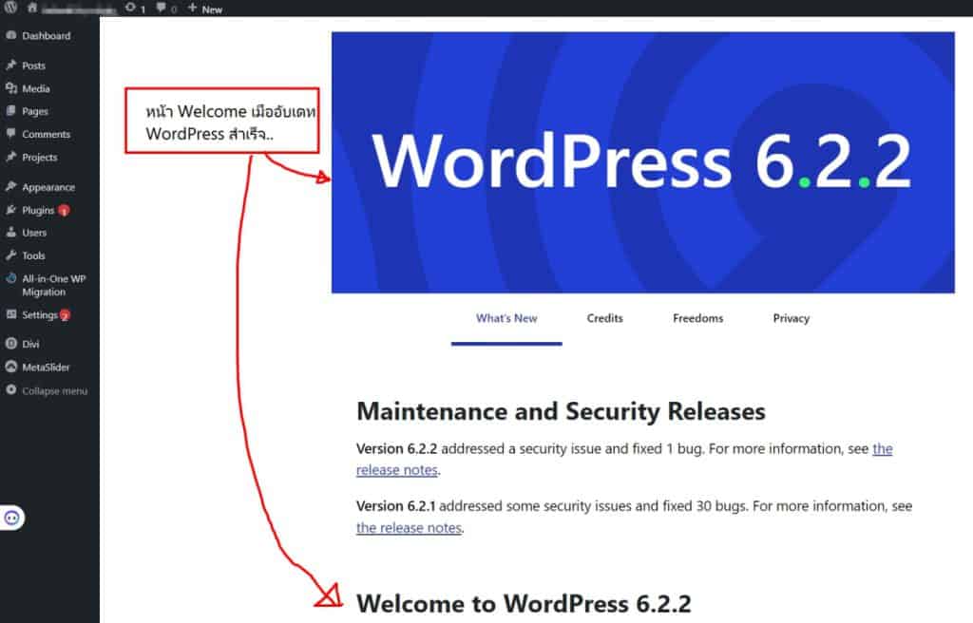Switch to the What's New tab
Viewport: 973px width, 623px height.
click(506, 318)
